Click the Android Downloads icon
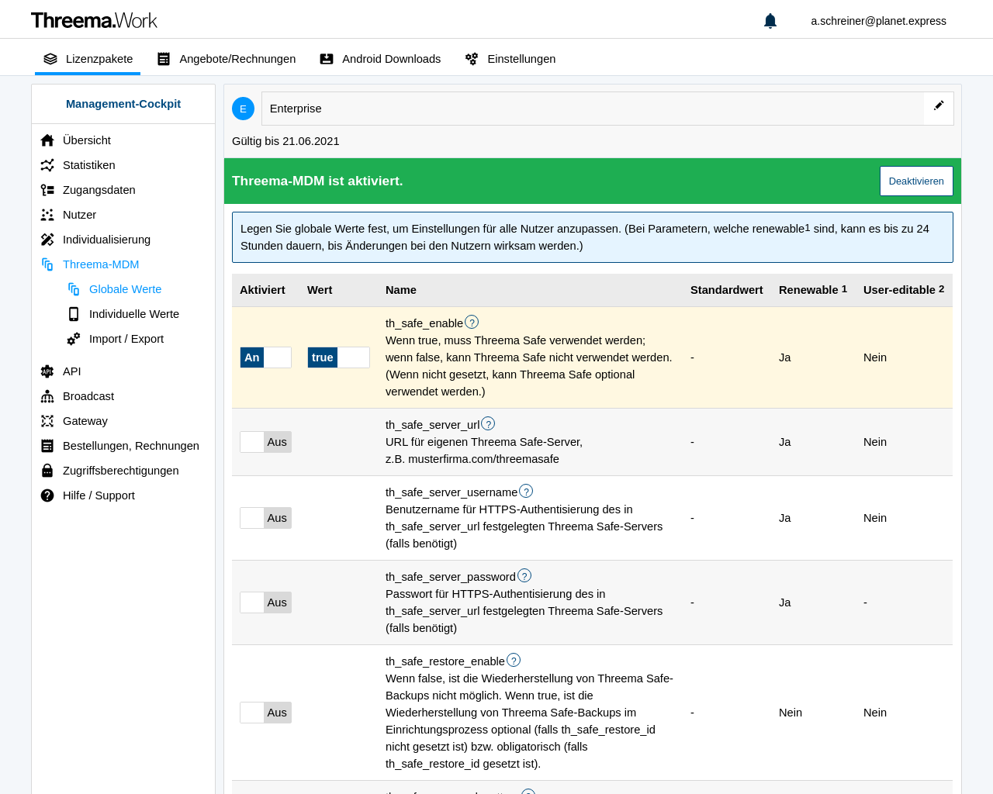The height and width of the screenshot is (794, 993). click(327, 59)
